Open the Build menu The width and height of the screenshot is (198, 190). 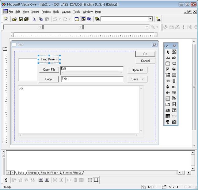[56, 12]
